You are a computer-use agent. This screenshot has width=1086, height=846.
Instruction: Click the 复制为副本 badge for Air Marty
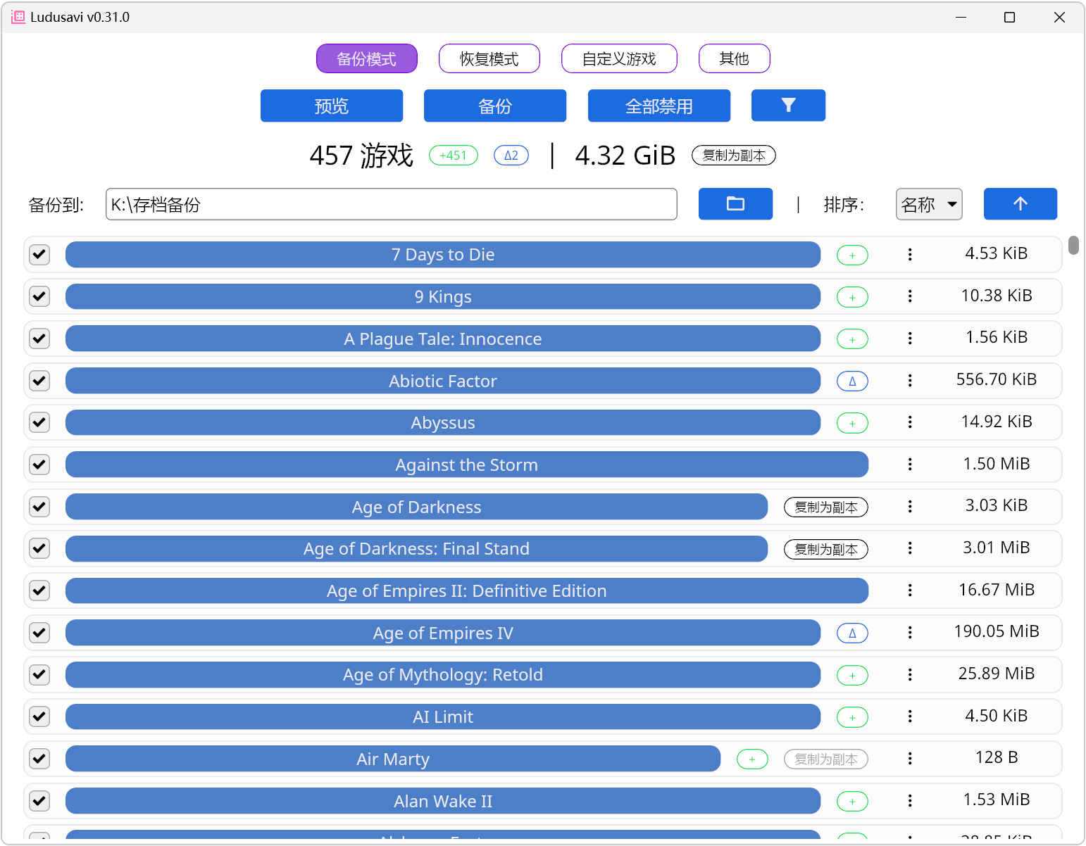pos(826,759)
